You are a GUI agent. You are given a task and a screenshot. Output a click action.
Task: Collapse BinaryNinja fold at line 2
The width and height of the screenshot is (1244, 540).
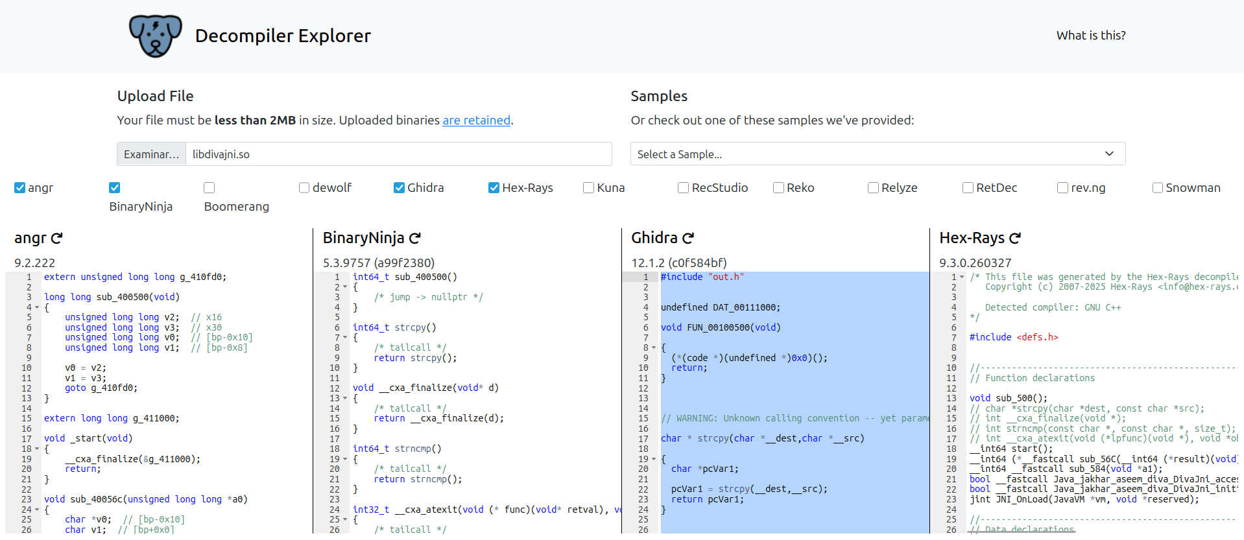tap(345, 287)
